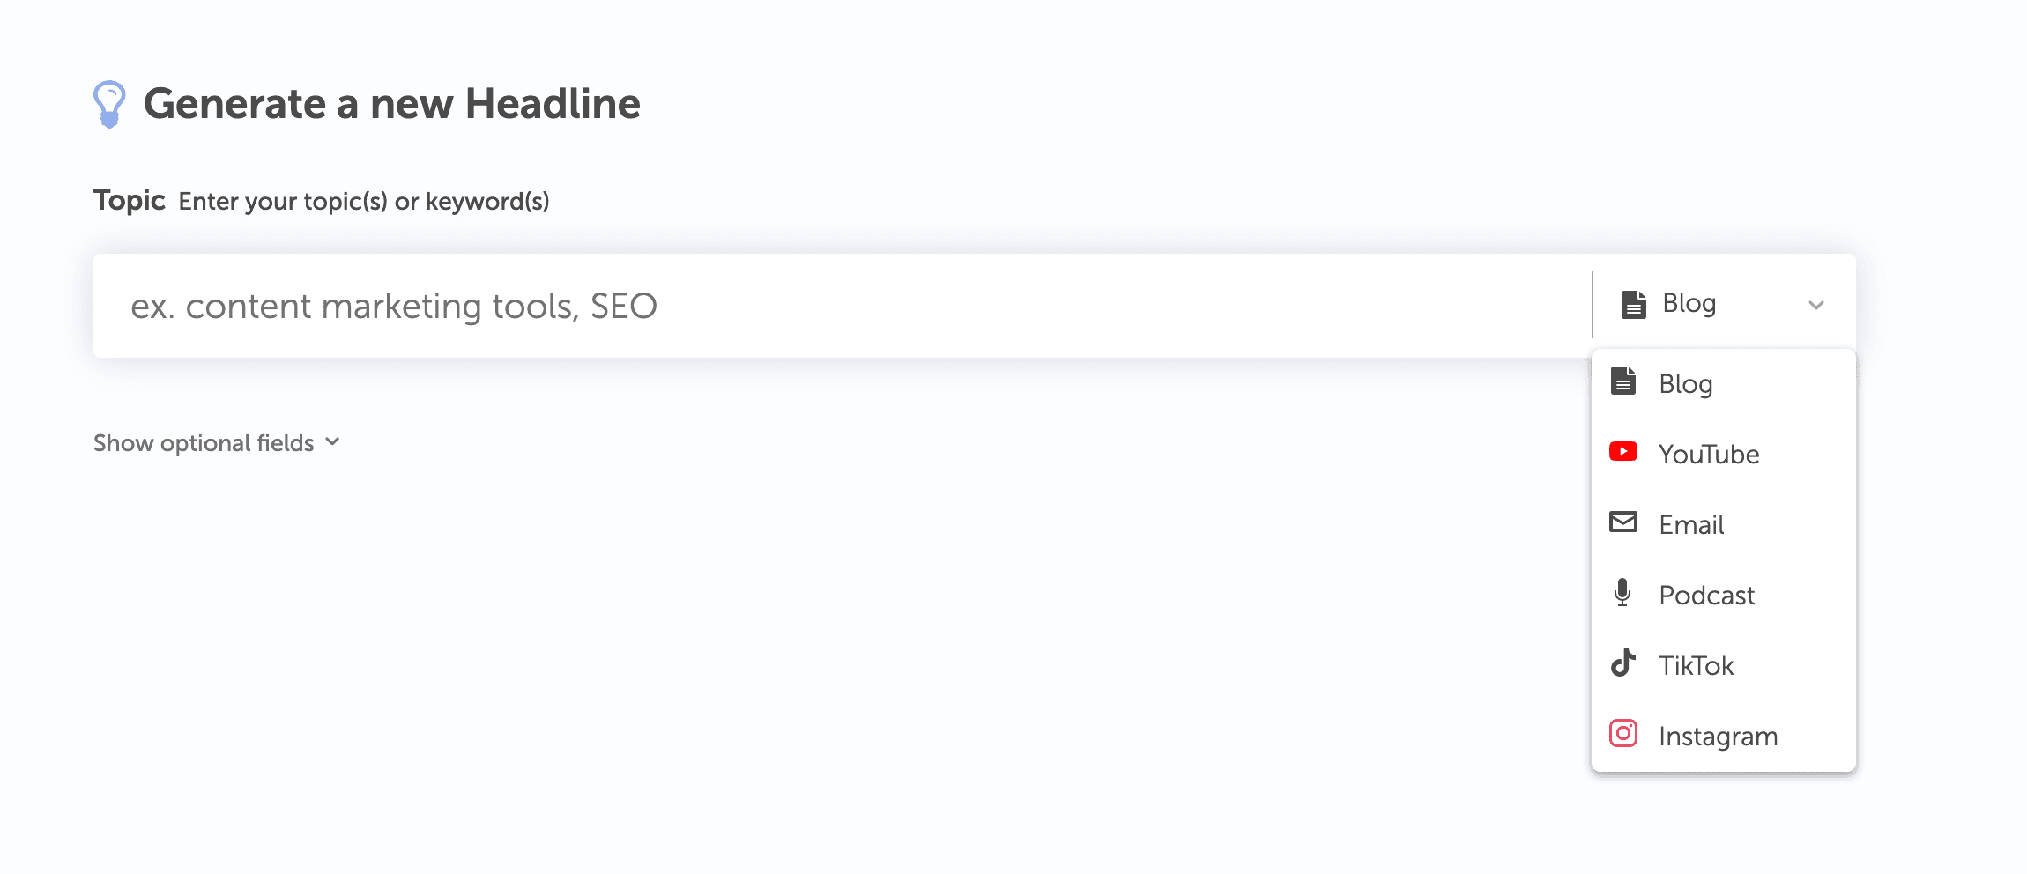Click the Podcast microphone icon
2027x874 pixels.
point(1622,593)
